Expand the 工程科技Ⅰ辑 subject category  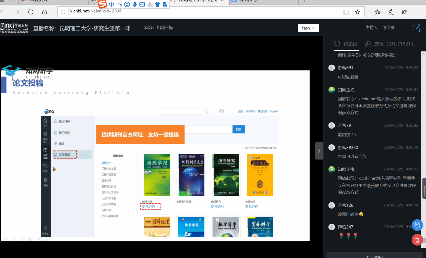(x=118, y=169)
